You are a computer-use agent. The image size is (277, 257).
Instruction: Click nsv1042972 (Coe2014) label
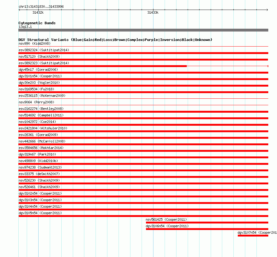(x=37, y=122)
